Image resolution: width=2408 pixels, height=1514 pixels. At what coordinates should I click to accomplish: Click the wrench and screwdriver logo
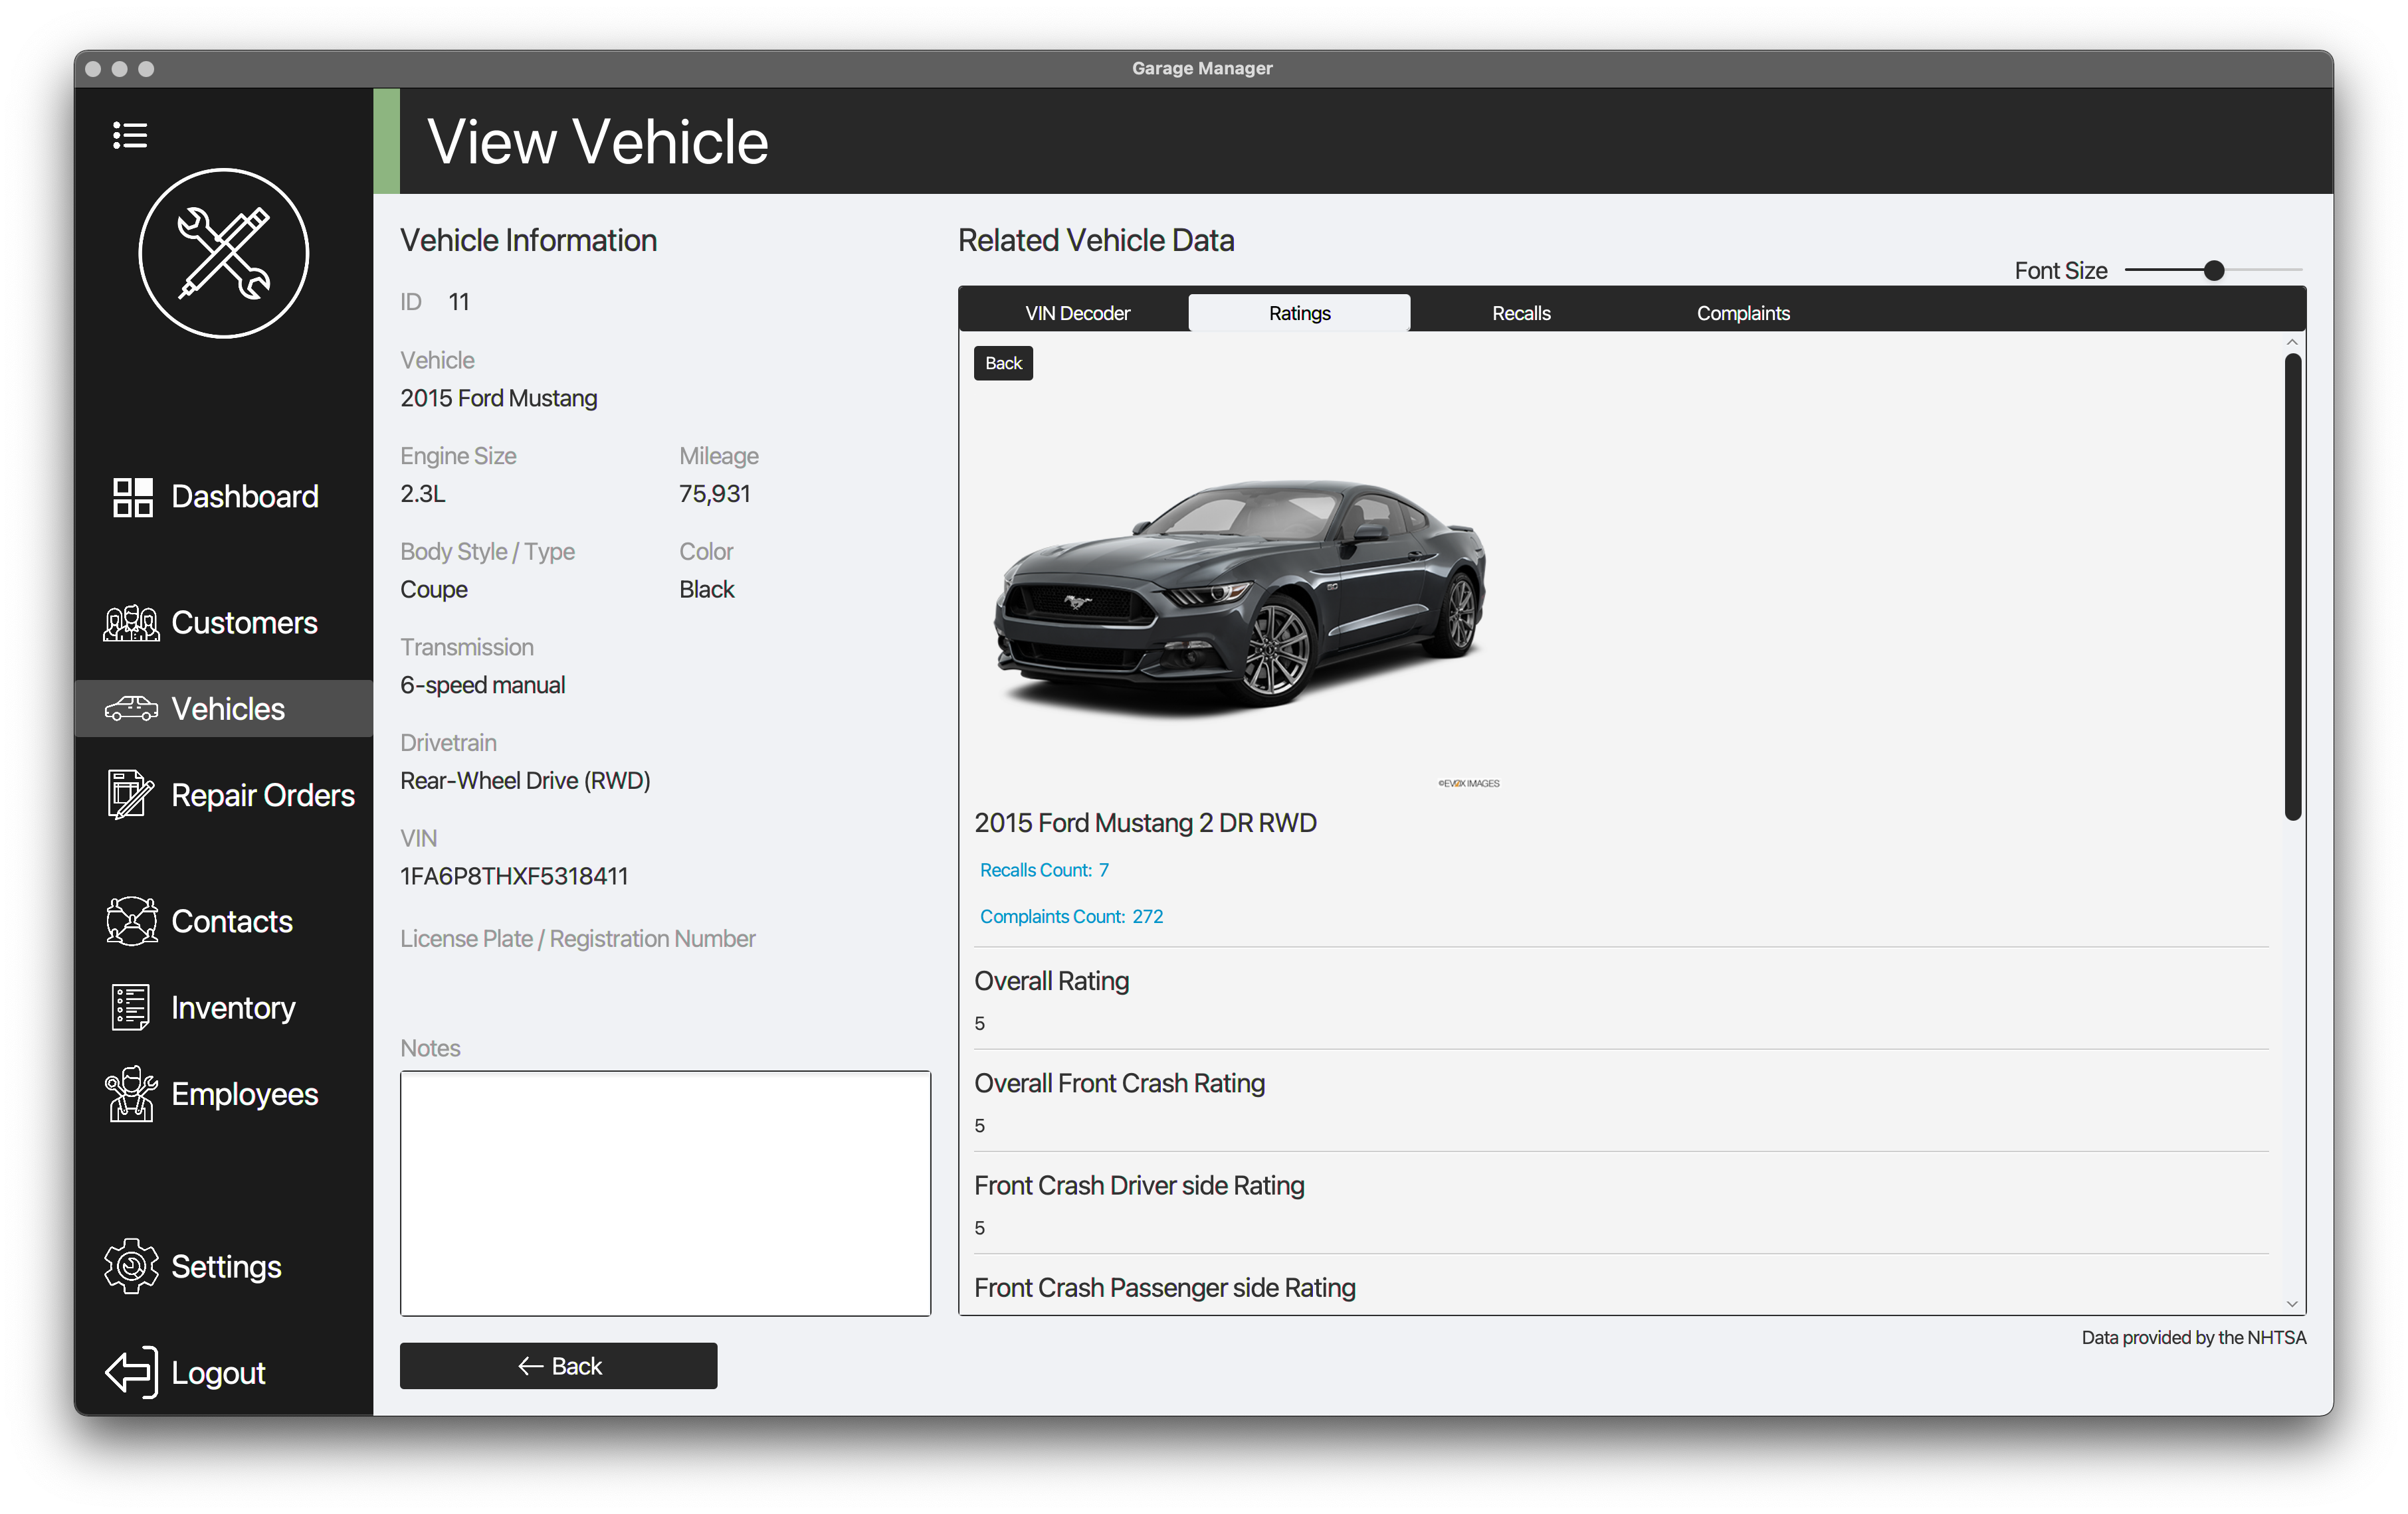(x=223, y=253)
